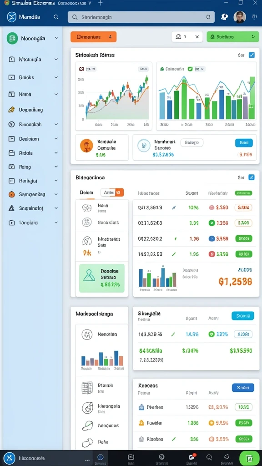Click the user avatar in header

pyautogui.click(x=239, y=17)
